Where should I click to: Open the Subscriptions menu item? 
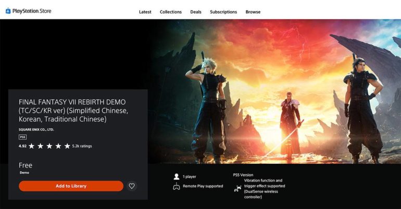223,12
